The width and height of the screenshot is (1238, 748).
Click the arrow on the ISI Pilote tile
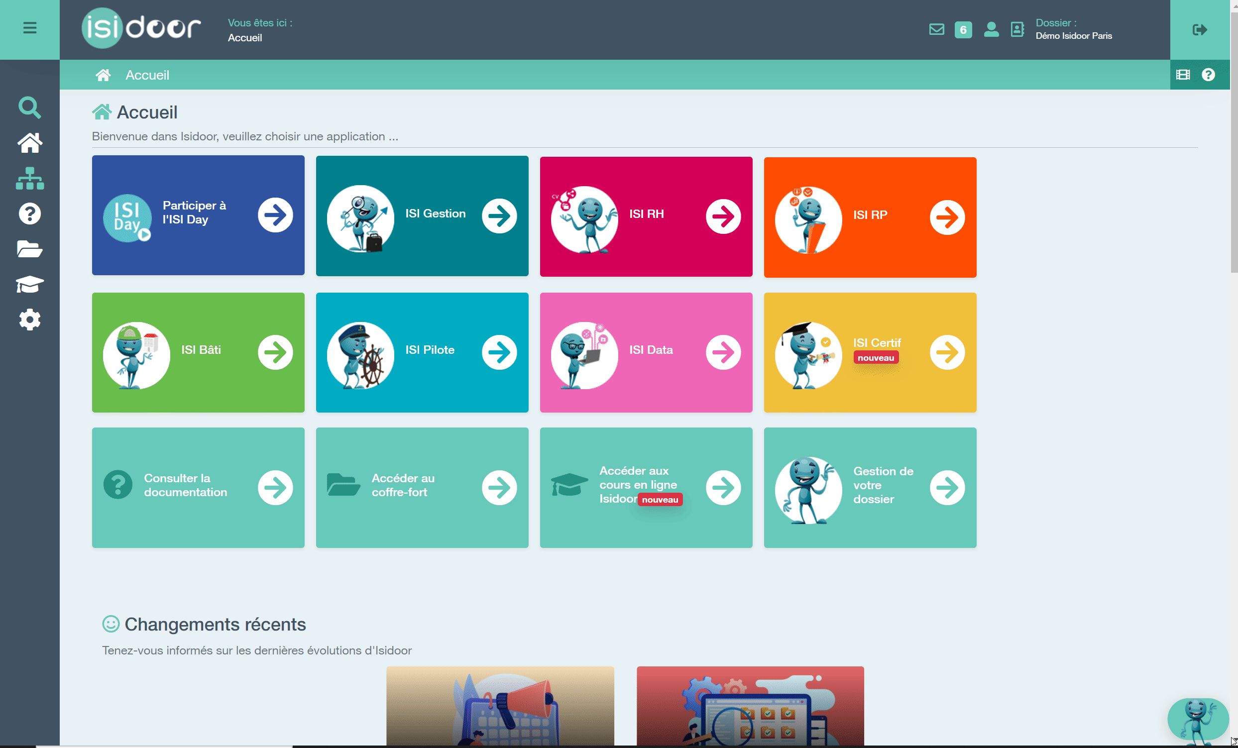[499, 353]
